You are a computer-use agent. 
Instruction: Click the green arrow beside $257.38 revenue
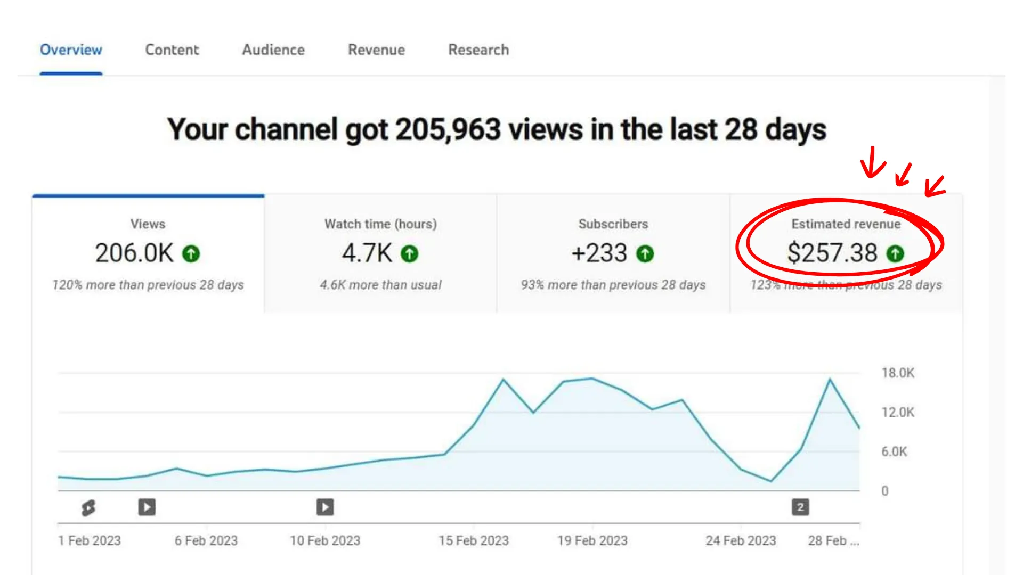[895, 253]
